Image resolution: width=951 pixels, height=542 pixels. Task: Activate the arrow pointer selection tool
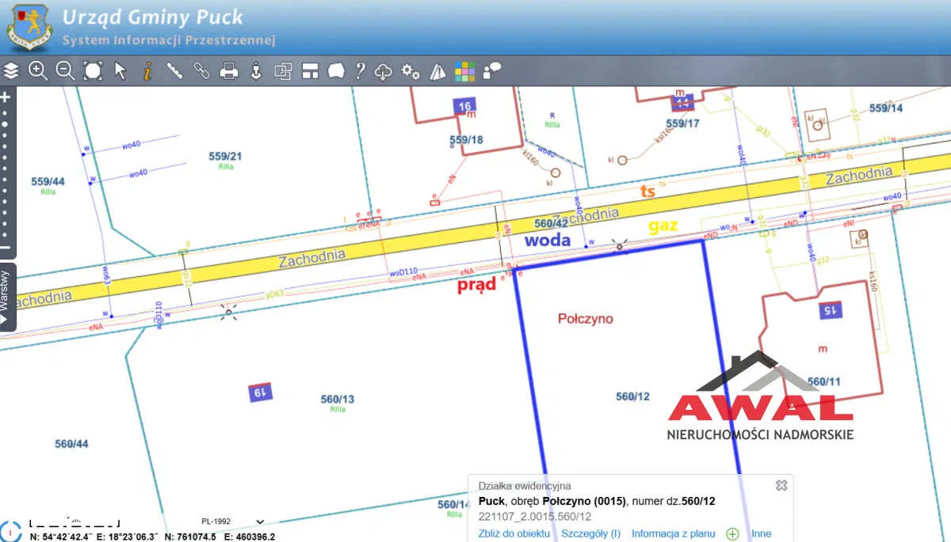coord(120,71)
